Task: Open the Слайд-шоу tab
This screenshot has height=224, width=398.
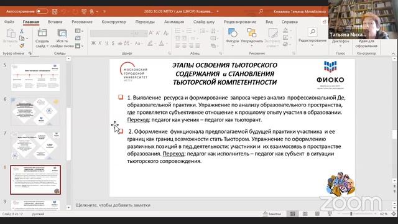Action: pos(204,22)
